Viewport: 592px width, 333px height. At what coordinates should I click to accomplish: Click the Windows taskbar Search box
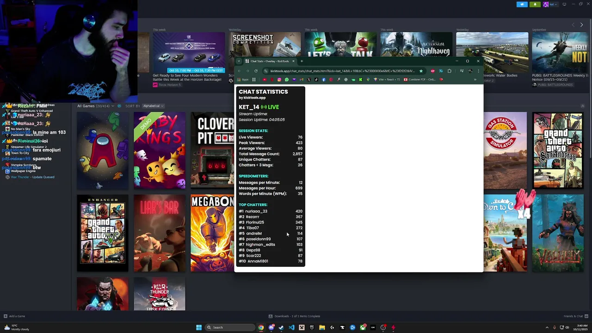click(230, 327)
